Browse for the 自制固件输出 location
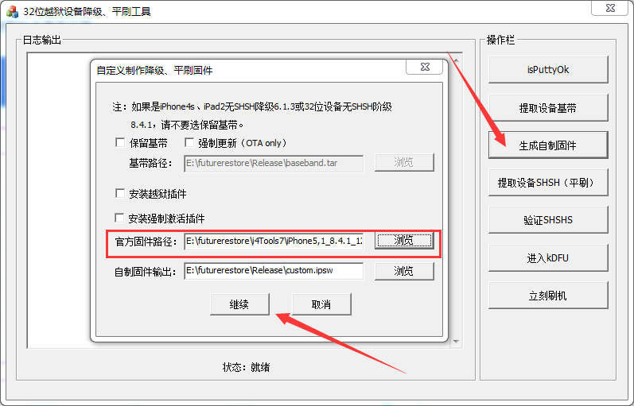 404,271
